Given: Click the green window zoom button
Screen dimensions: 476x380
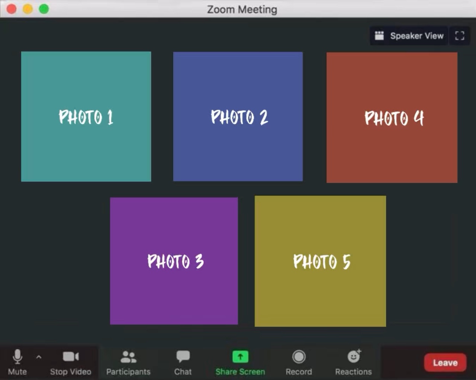Looking at the screenshot, I should click(44, 9).
